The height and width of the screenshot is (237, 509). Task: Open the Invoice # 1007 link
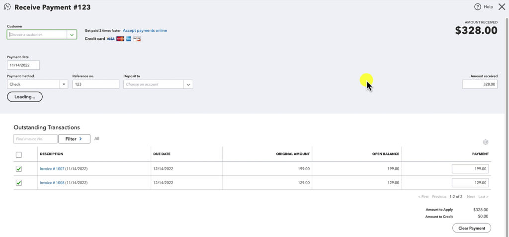tap(52, 169)
